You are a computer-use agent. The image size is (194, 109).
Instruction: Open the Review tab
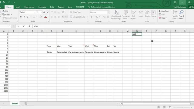point(61,7)
